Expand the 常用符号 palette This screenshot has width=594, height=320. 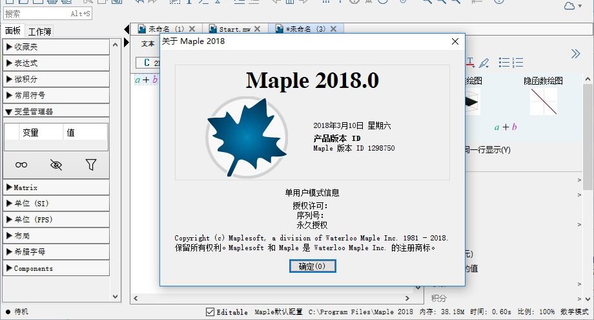tap(56, 95)
